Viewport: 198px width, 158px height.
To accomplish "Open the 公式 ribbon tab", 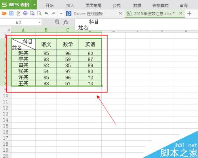I will [x=116, y=6].
